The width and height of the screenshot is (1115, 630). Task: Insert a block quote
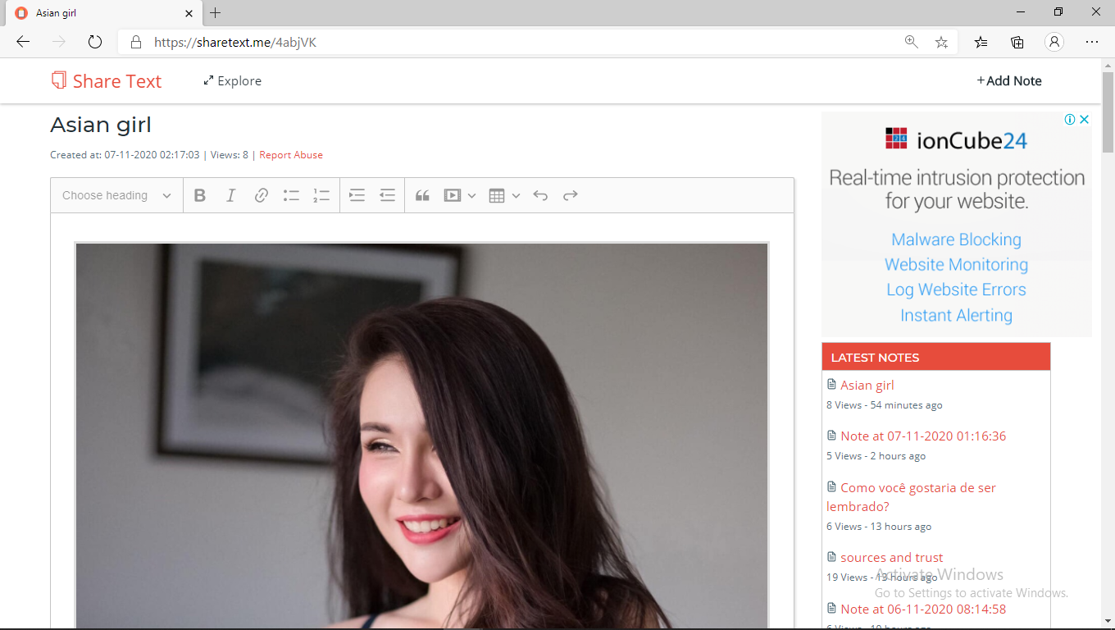click(x=422, y=195)
